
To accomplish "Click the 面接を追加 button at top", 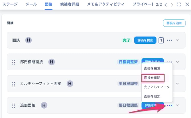I will click(x=174, y=23).
